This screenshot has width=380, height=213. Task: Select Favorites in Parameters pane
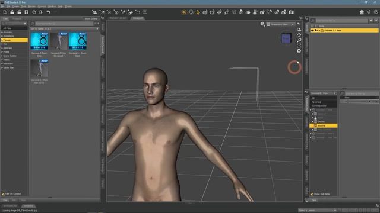coord(323,102)
